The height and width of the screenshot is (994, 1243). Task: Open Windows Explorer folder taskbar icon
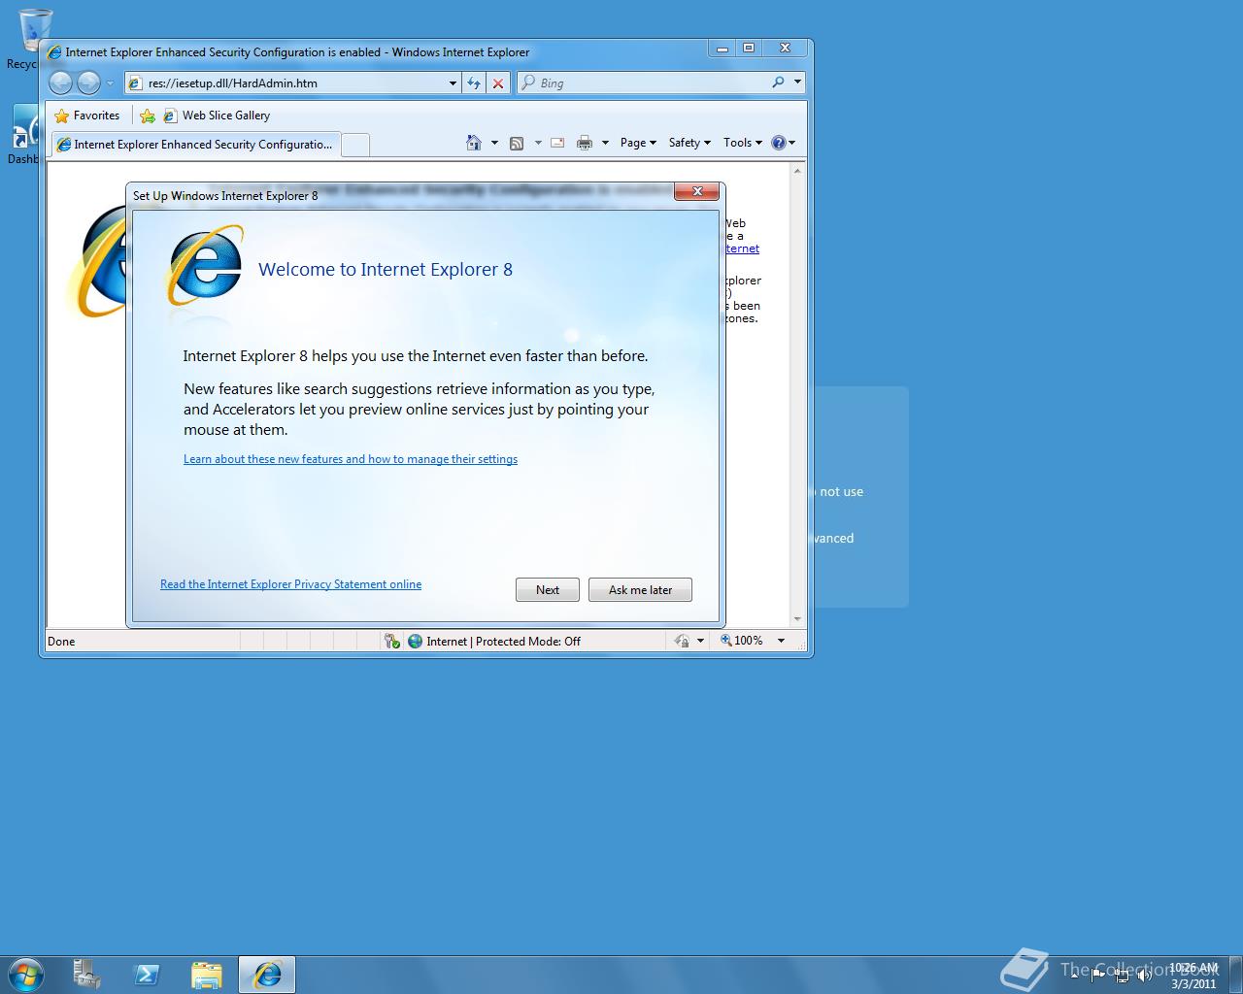point(207,975)
